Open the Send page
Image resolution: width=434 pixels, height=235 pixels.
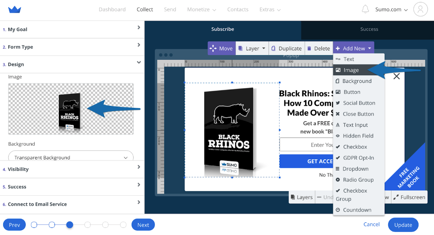pos(170,10)
